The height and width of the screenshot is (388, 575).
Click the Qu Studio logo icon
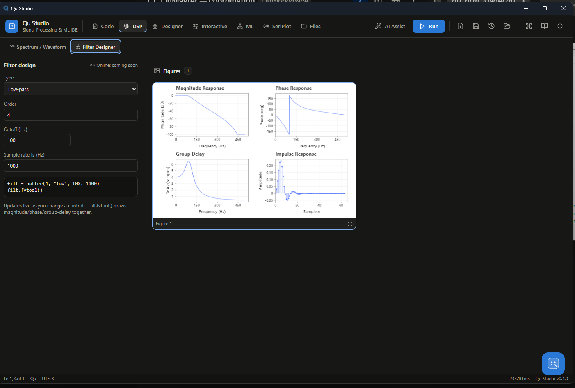[x=12, y=26]
